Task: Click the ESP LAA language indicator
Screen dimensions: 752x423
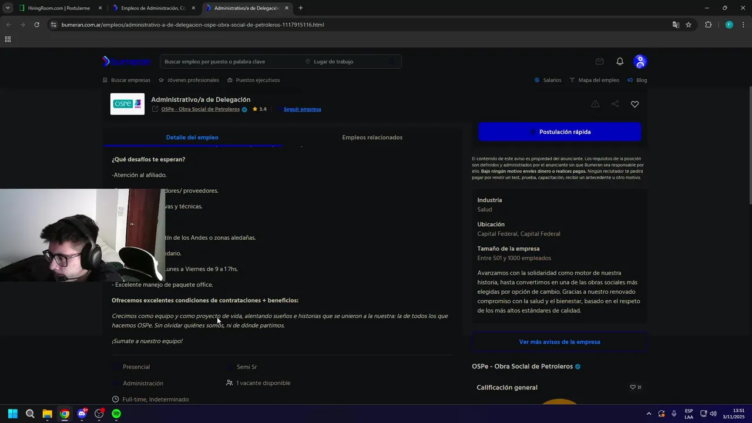Action: click(689, 414)
